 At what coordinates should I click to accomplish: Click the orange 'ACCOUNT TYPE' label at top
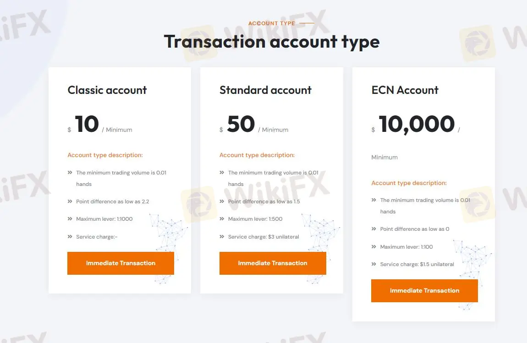point(272,23)
